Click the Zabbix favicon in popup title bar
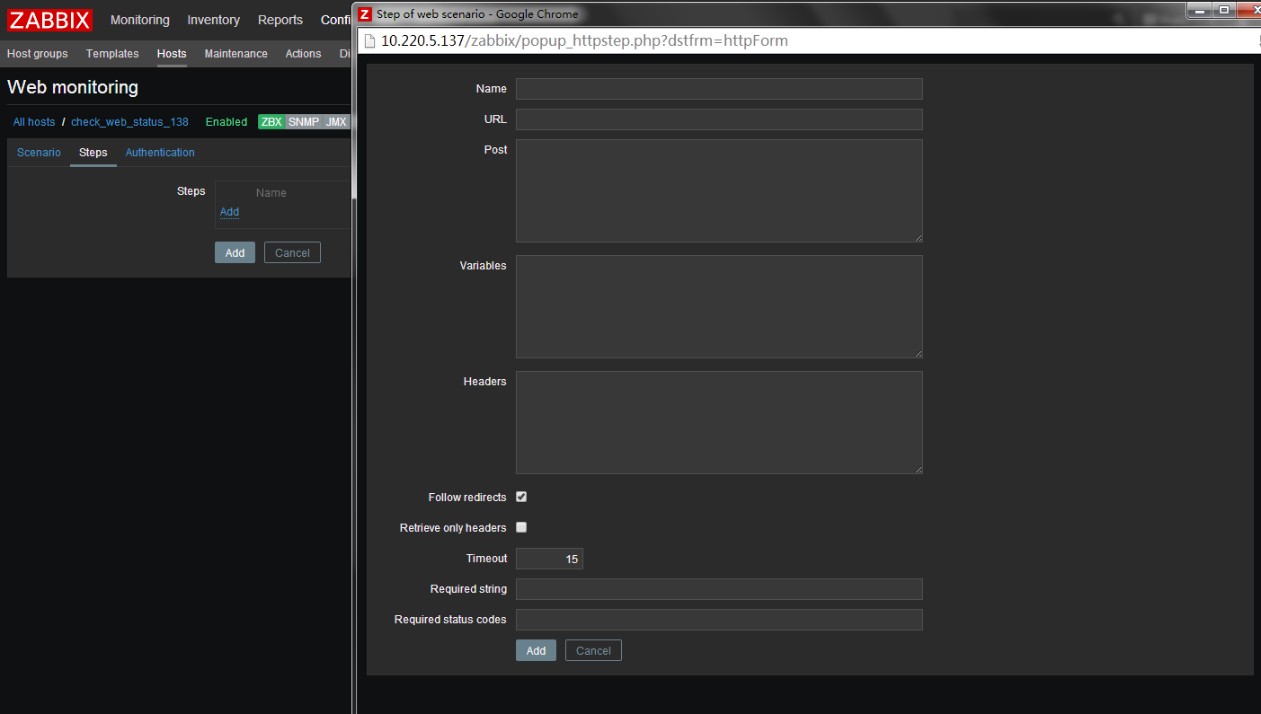 click(365, 13)
